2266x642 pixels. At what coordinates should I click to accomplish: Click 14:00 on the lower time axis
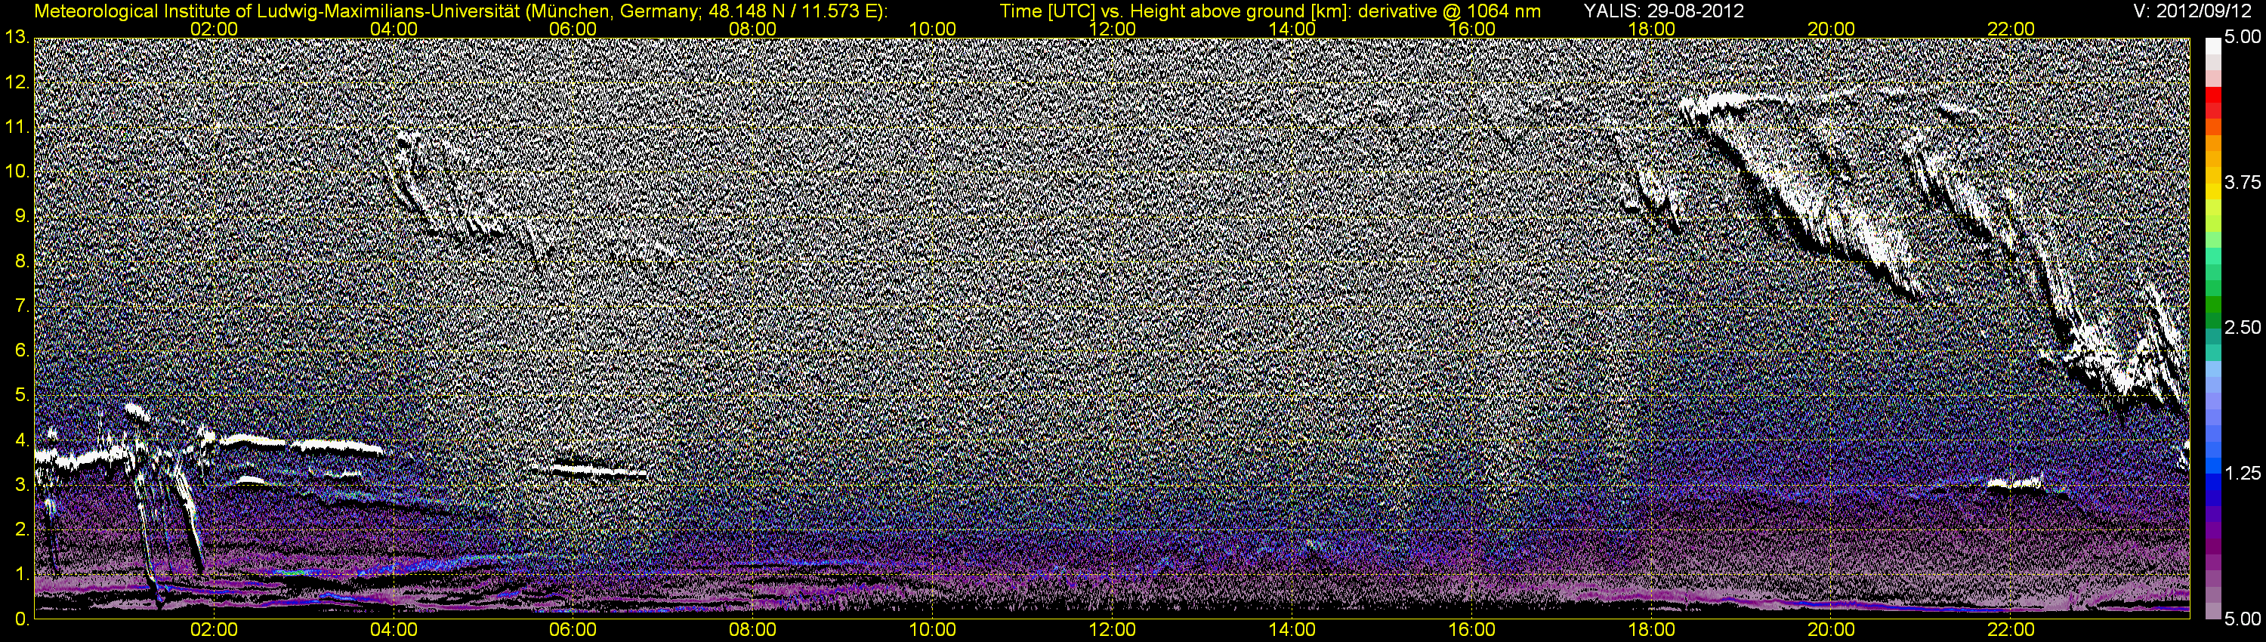(1292, 630)
